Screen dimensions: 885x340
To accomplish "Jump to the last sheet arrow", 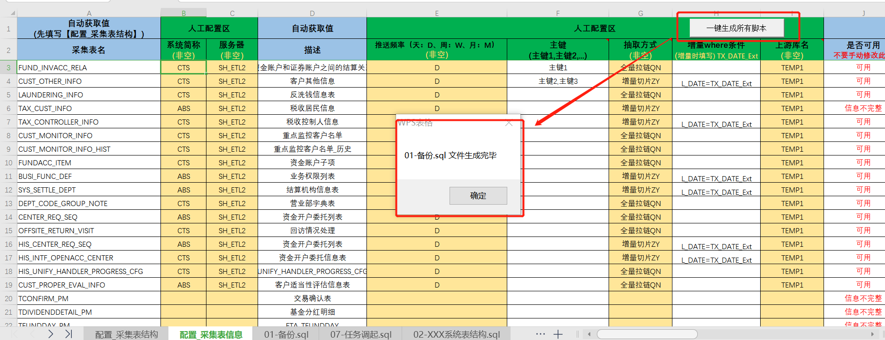I will tap(69, 334).
